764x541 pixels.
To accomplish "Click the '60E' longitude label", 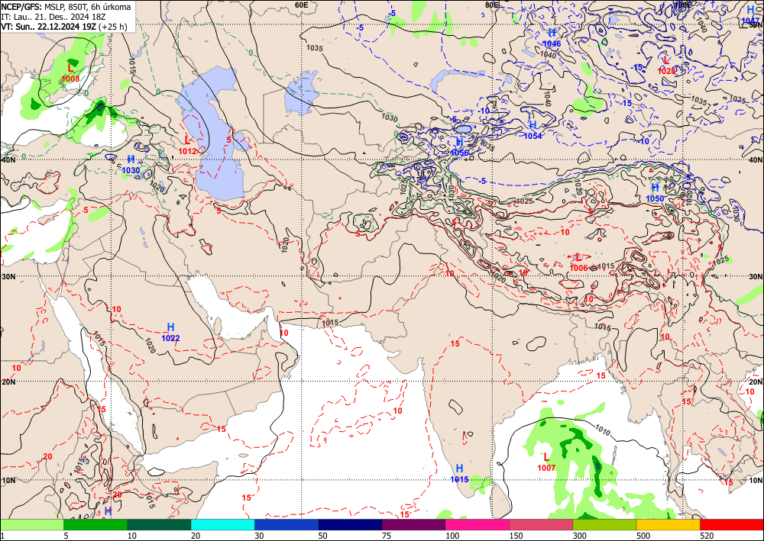I will (x=302, y=5).
